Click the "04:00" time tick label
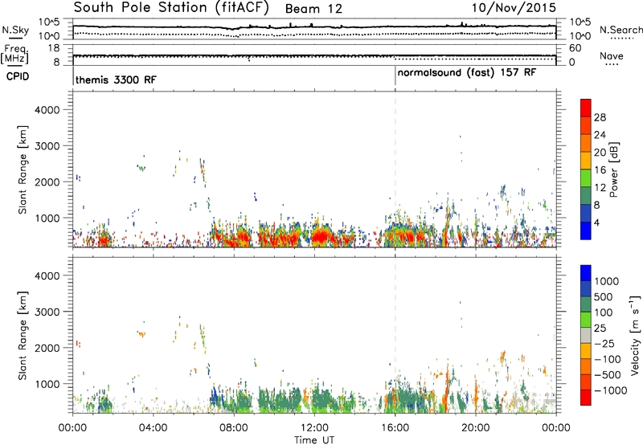 tap(153, 428)
